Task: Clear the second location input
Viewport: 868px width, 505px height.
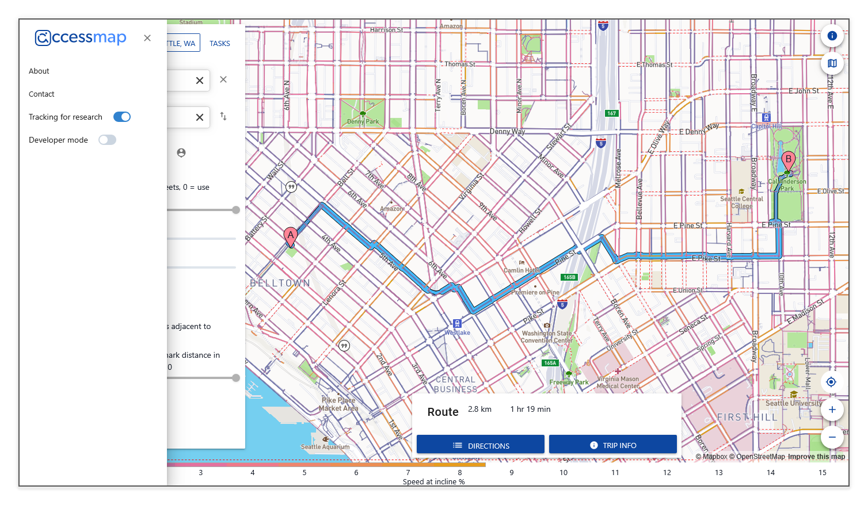Action: point(200,117)
